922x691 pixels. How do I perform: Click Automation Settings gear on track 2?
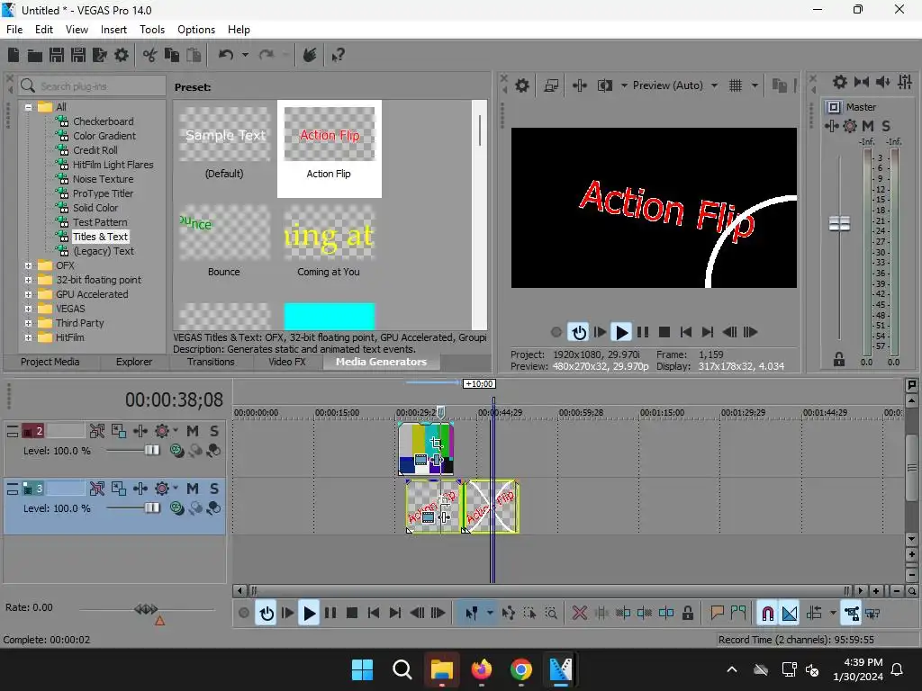(162, 431)
